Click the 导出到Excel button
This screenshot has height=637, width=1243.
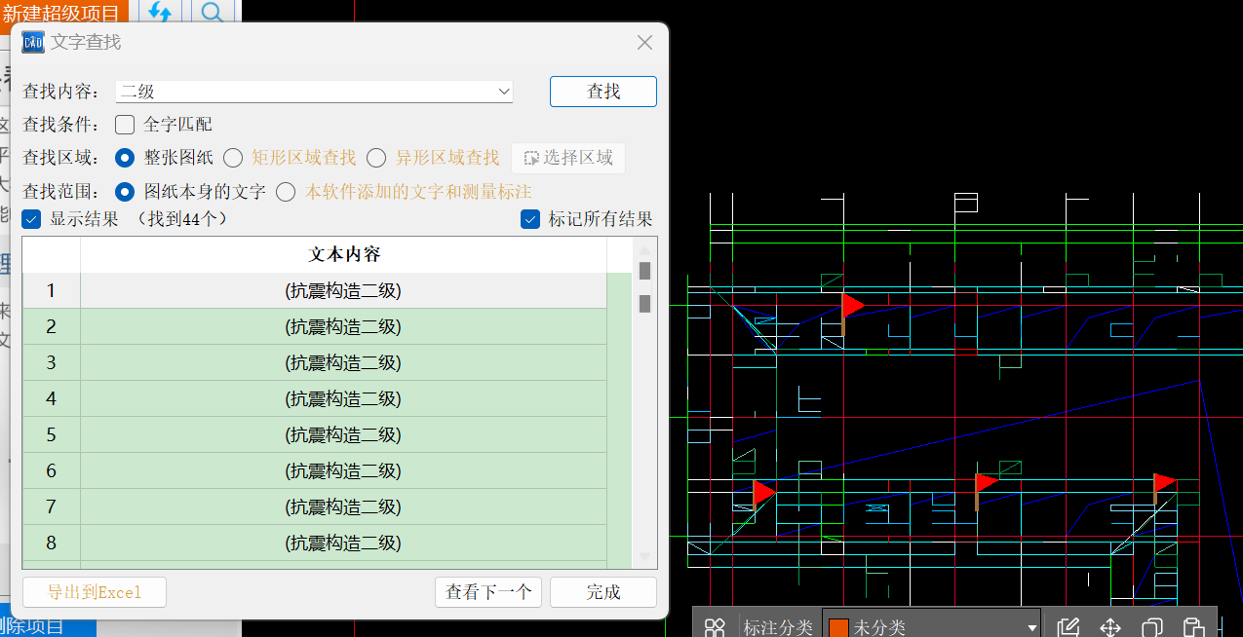pos(95,592)
